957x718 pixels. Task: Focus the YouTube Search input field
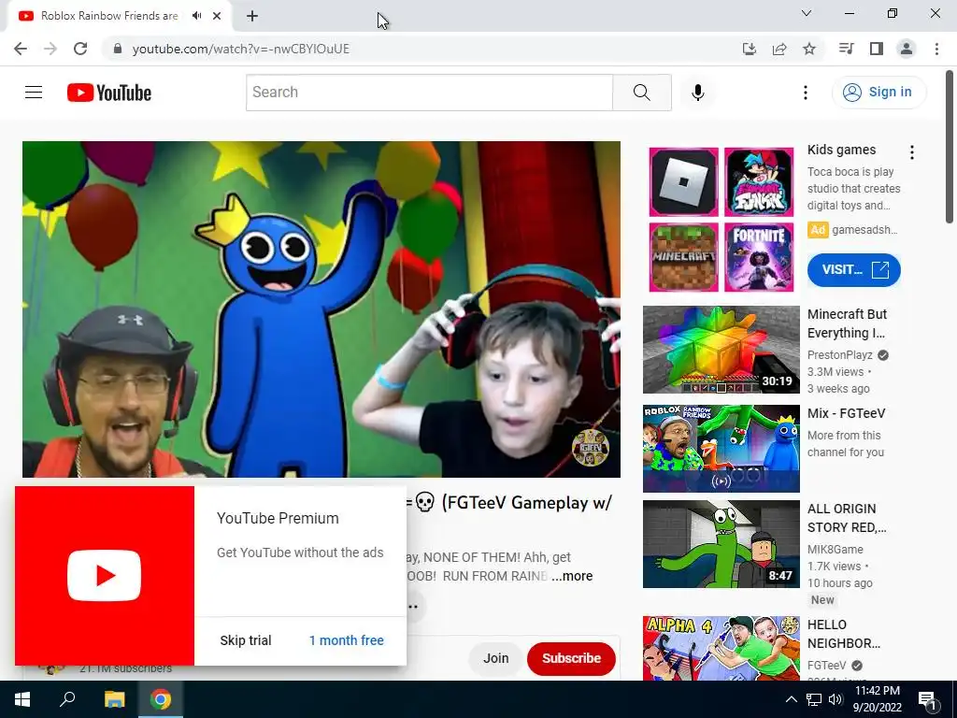[429, 93]
